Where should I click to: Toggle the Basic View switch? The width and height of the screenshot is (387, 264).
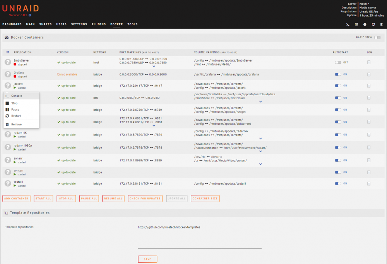377,38
